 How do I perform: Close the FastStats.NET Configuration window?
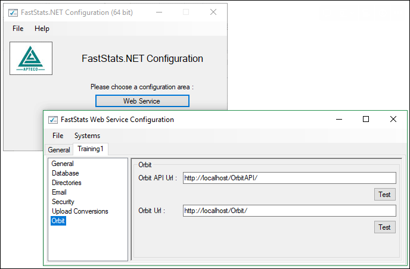[x=213, y=12]
